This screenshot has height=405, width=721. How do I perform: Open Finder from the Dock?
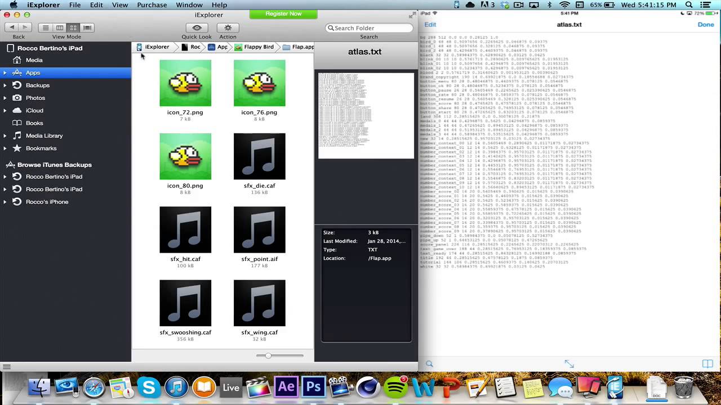39,388
